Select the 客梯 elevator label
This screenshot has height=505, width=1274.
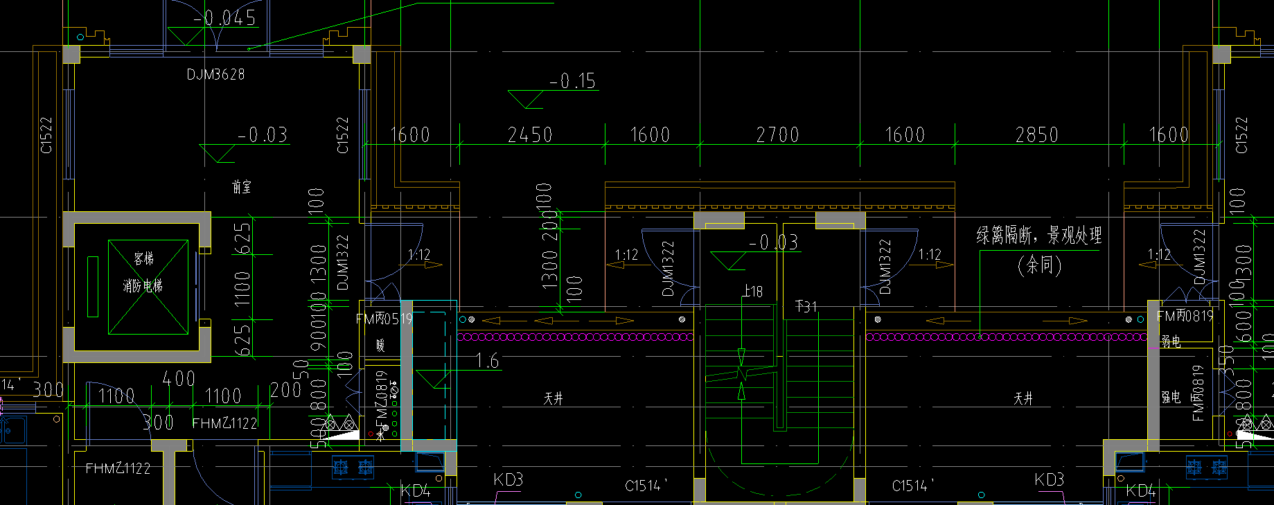pos(144,258)
